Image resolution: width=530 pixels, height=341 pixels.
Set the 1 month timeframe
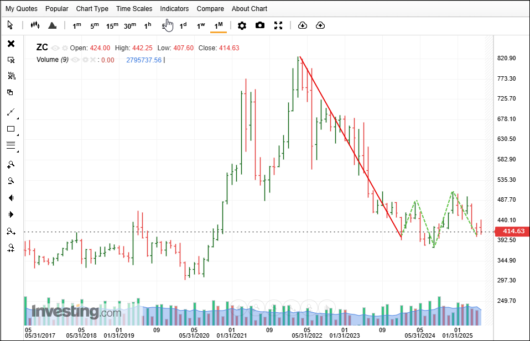pos(219,25)
